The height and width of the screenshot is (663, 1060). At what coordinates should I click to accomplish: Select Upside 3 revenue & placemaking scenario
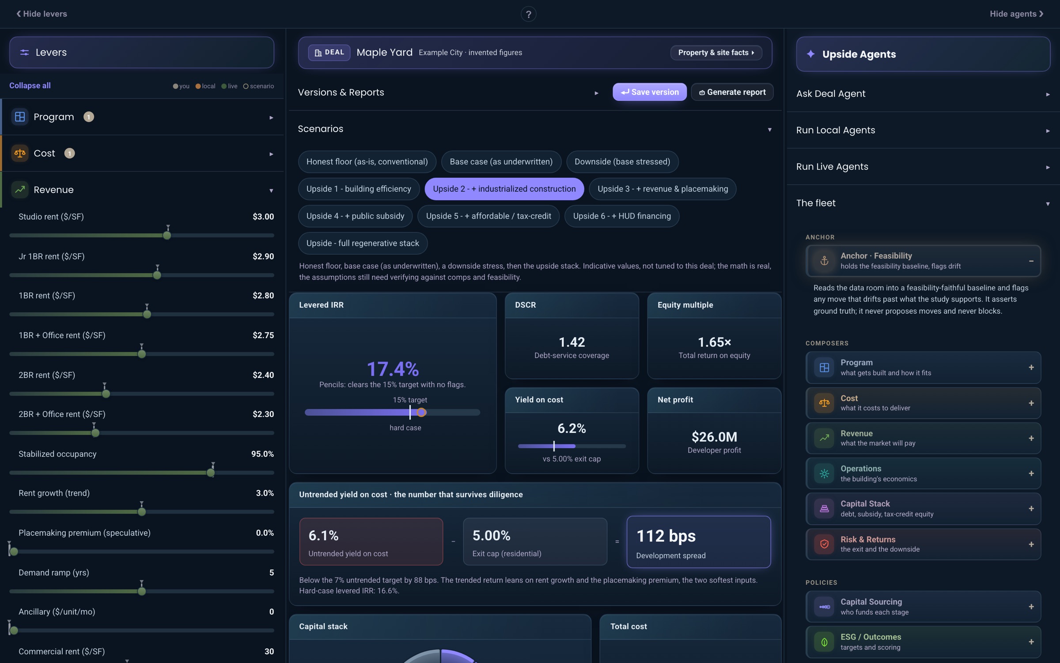tap(662, 189)
